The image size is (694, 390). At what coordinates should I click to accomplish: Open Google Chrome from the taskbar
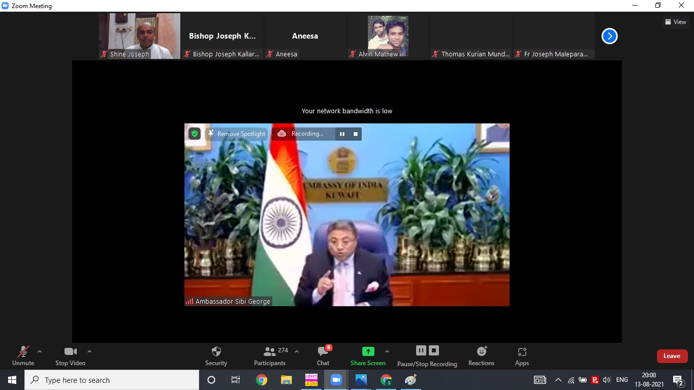(x=262, y=380)
